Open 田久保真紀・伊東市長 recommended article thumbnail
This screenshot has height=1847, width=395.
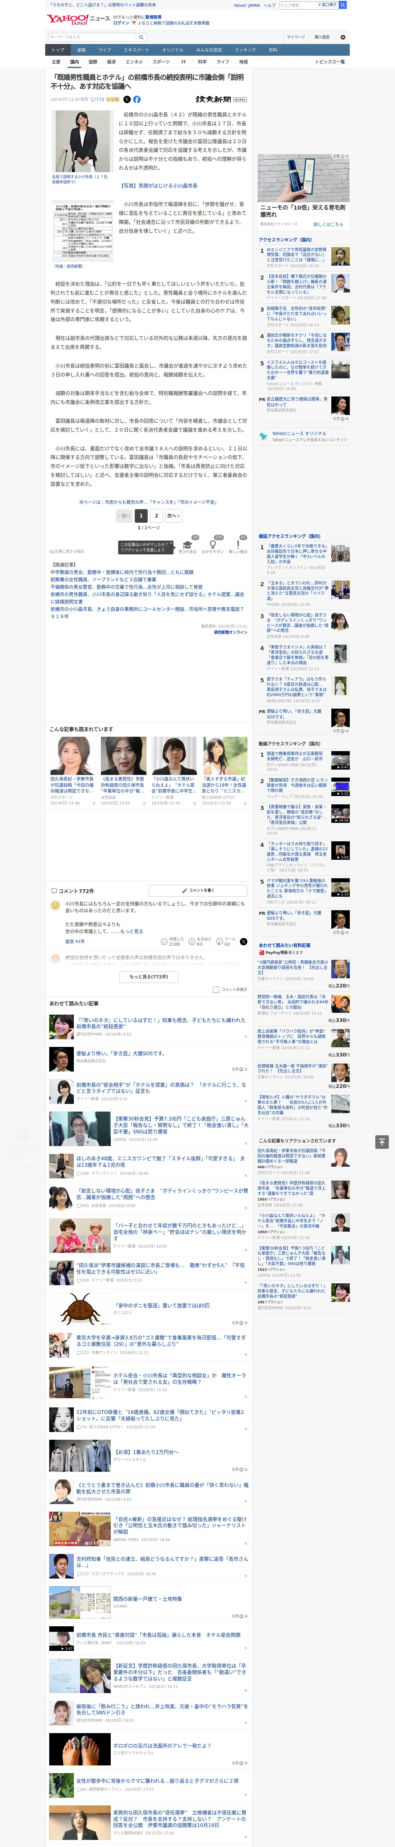[x=72, y=756]
